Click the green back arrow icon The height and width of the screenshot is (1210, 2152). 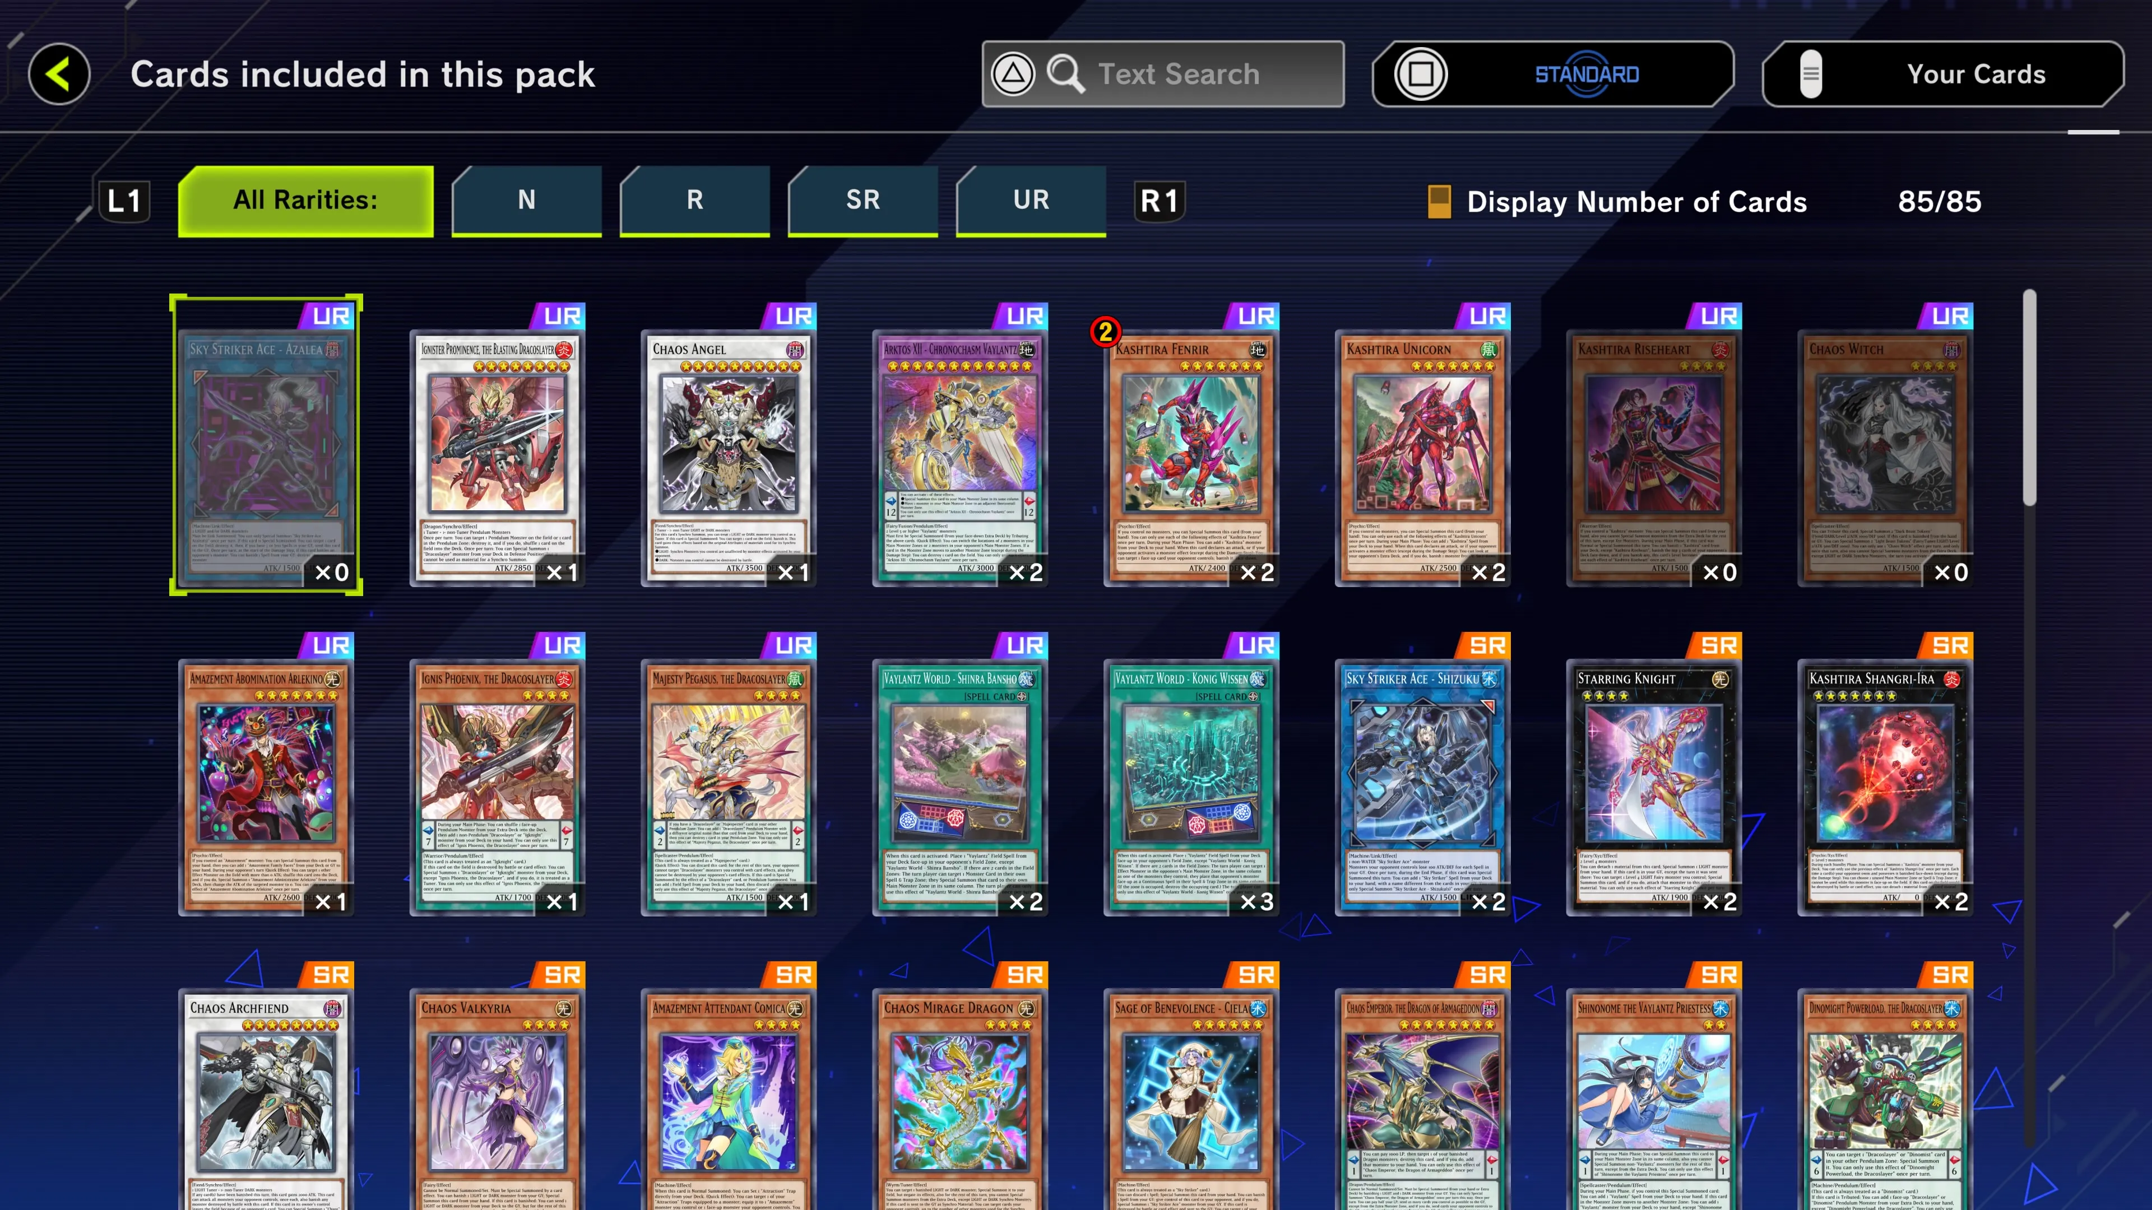(x=59, y=75)
